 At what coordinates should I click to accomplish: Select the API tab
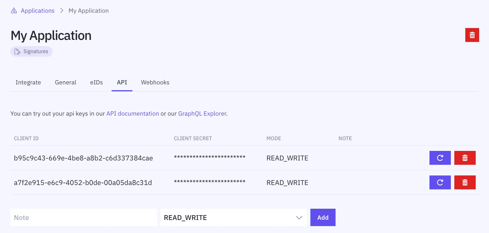[122, 82]
